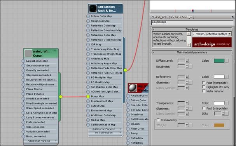This screenshot has width=236, height=146.
Task: Click the Plane Normal input socket
Action: tap(23, 89)
